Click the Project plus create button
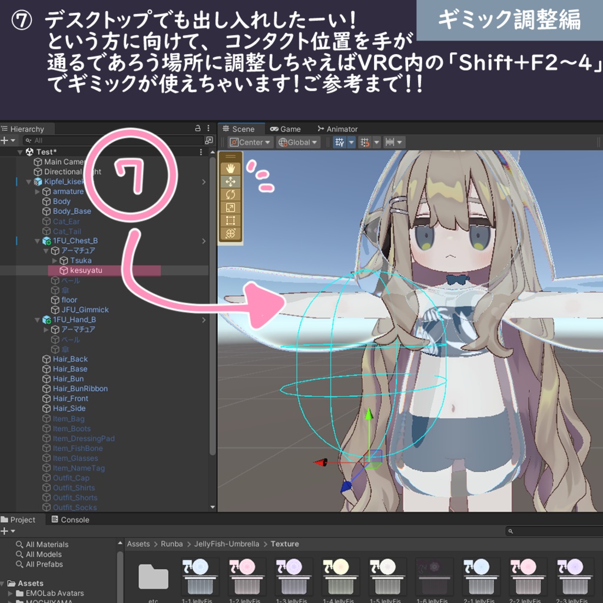Viewport: 603px width, 603px height. pos(8,531)
